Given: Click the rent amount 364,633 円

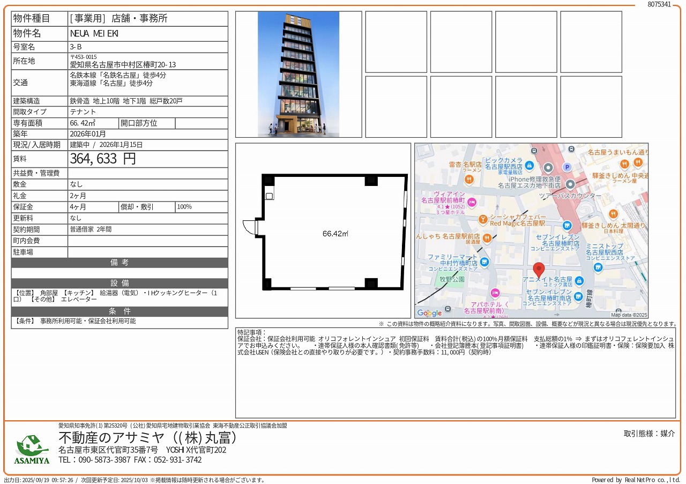Looking at the screenshot, I should tap(103, 159).
